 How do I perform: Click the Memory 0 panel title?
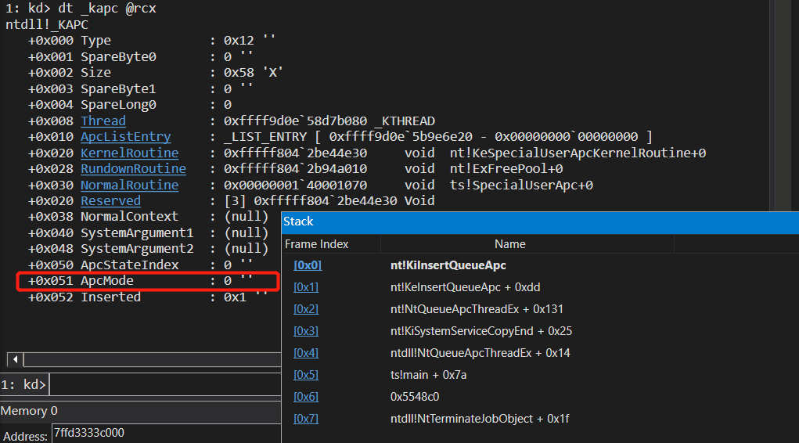29,411
